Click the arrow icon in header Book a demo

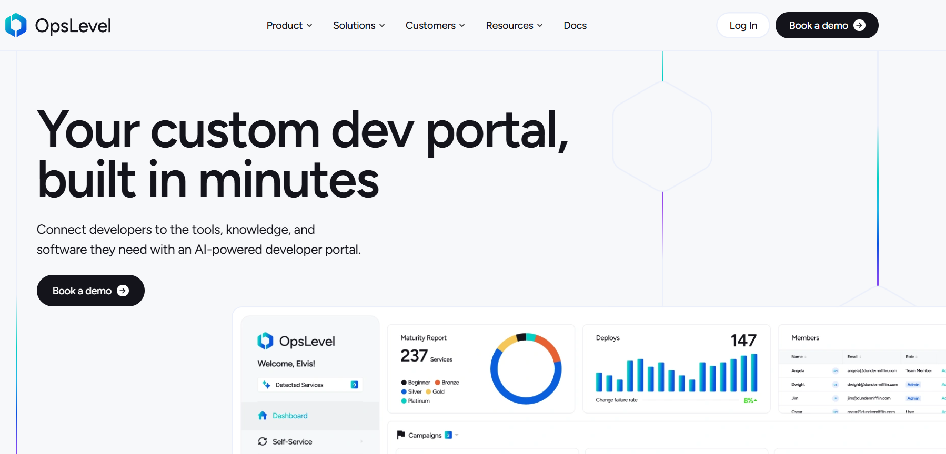point(859,25)
